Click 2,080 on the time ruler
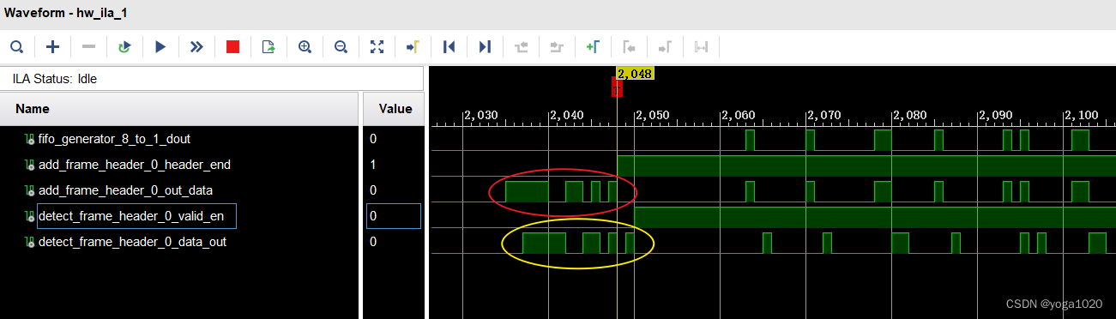 (x=909, y=115)
